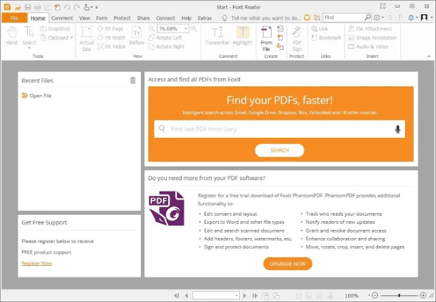The height and width of the screenshot is (302, 436).
Task: Click previous page arrow in status bar
Action: tap(186, 296)
